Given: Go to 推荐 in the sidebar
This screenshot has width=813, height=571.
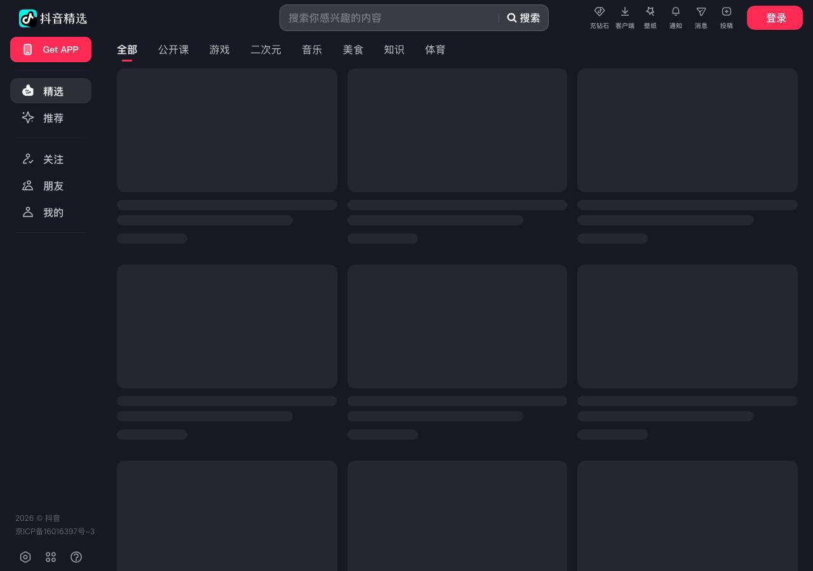Looking at the screenshot, I should (x=51, y=118).
